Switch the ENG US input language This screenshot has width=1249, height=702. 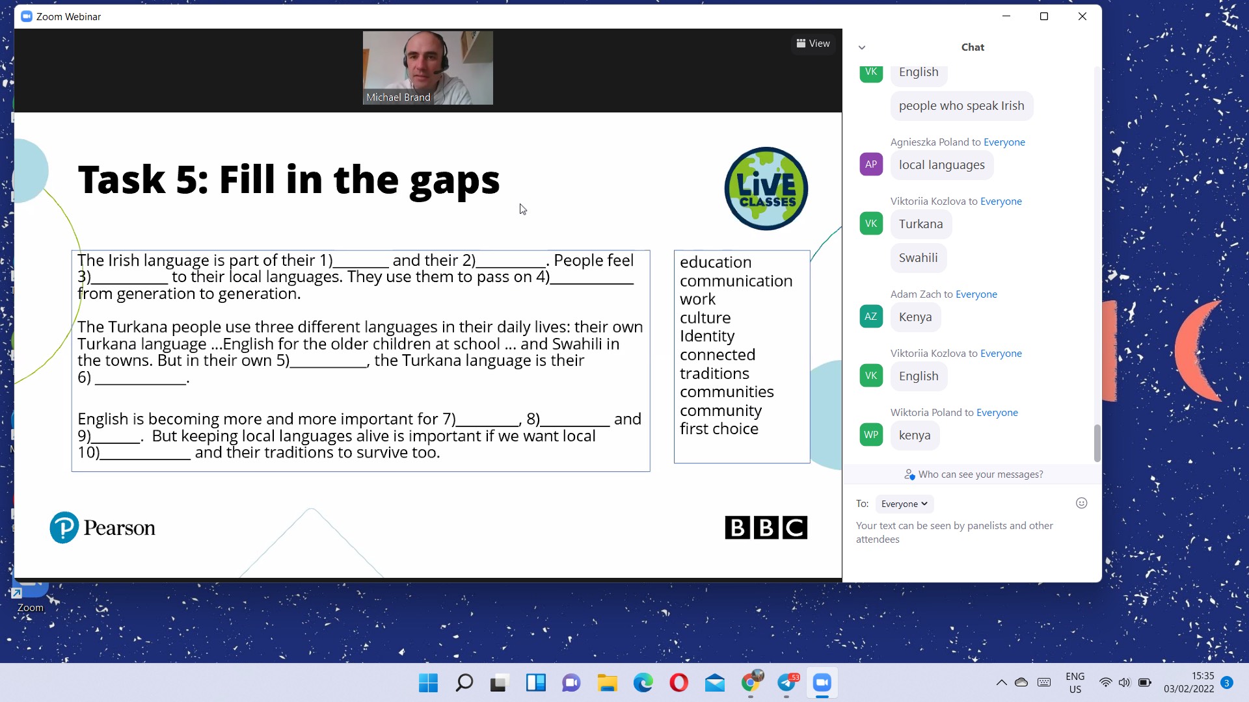click(1075, 682)
